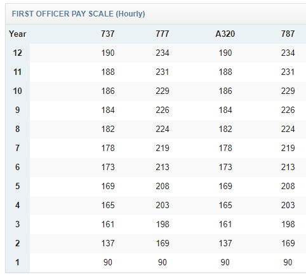This screenshot has height=278, width=306.
Task: Select A320 year 10 value 186
Action: (225, 91)
